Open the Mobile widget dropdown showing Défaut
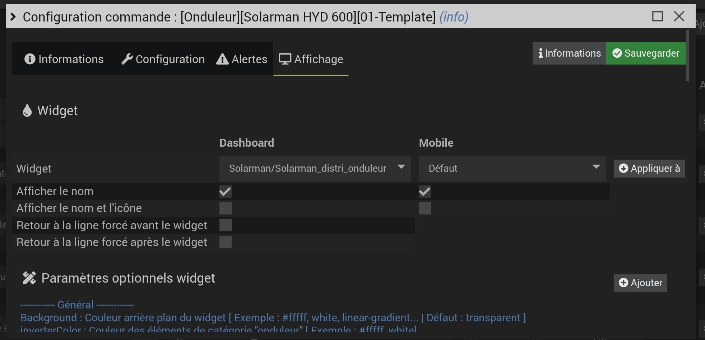This screenshot has width=705, height=340. (x=512, y=169)
